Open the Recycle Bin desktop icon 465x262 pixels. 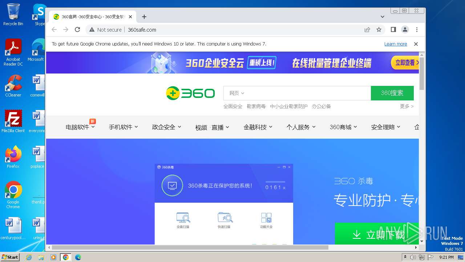[x=13, y=15]
